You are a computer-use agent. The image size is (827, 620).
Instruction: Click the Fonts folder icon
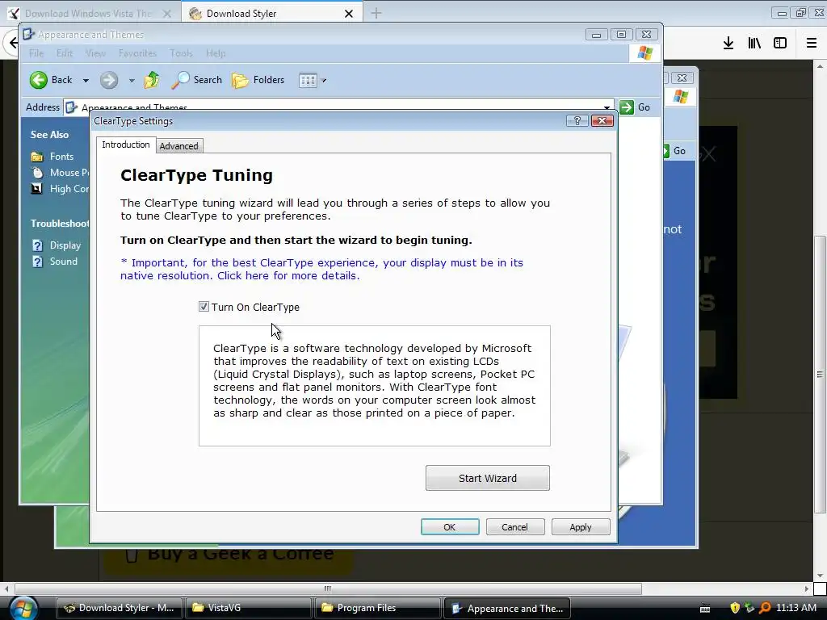(x=37, y=157)
